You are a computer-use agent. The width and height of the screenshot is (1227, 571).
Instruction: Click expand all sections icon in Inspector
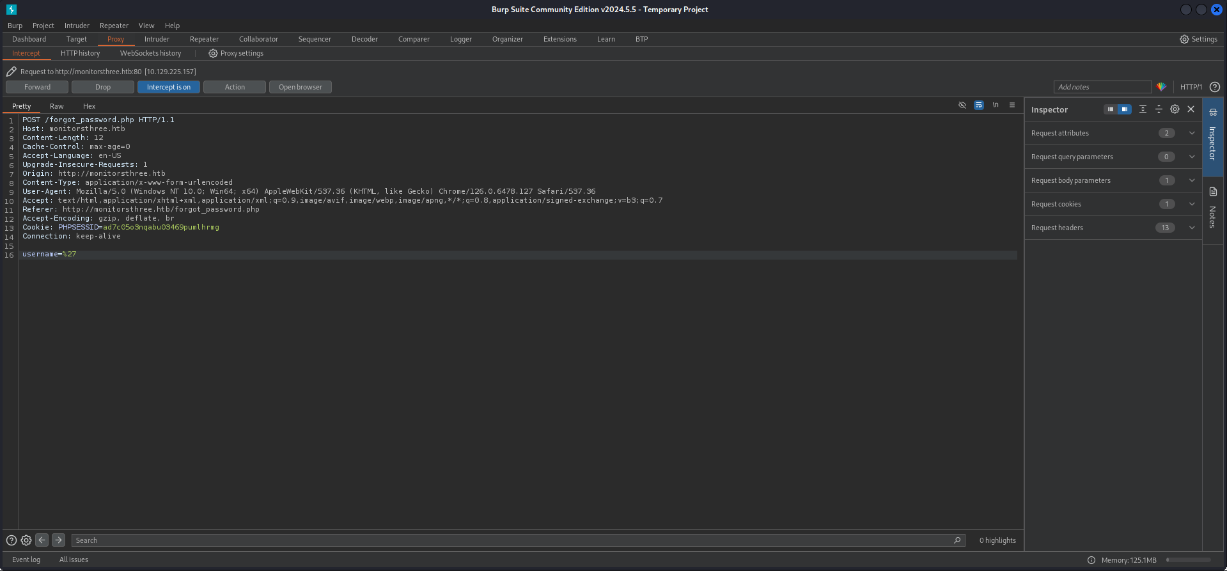pos(1143,109)
